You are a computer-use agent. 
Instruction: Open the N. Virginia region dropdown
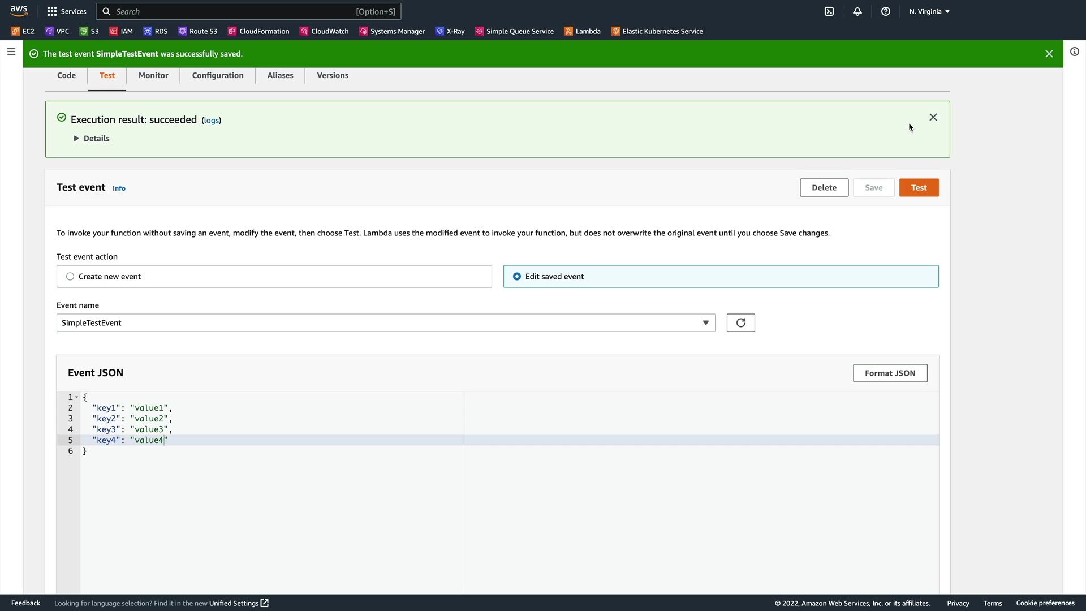pyautogui.click(x=929, y=11)
